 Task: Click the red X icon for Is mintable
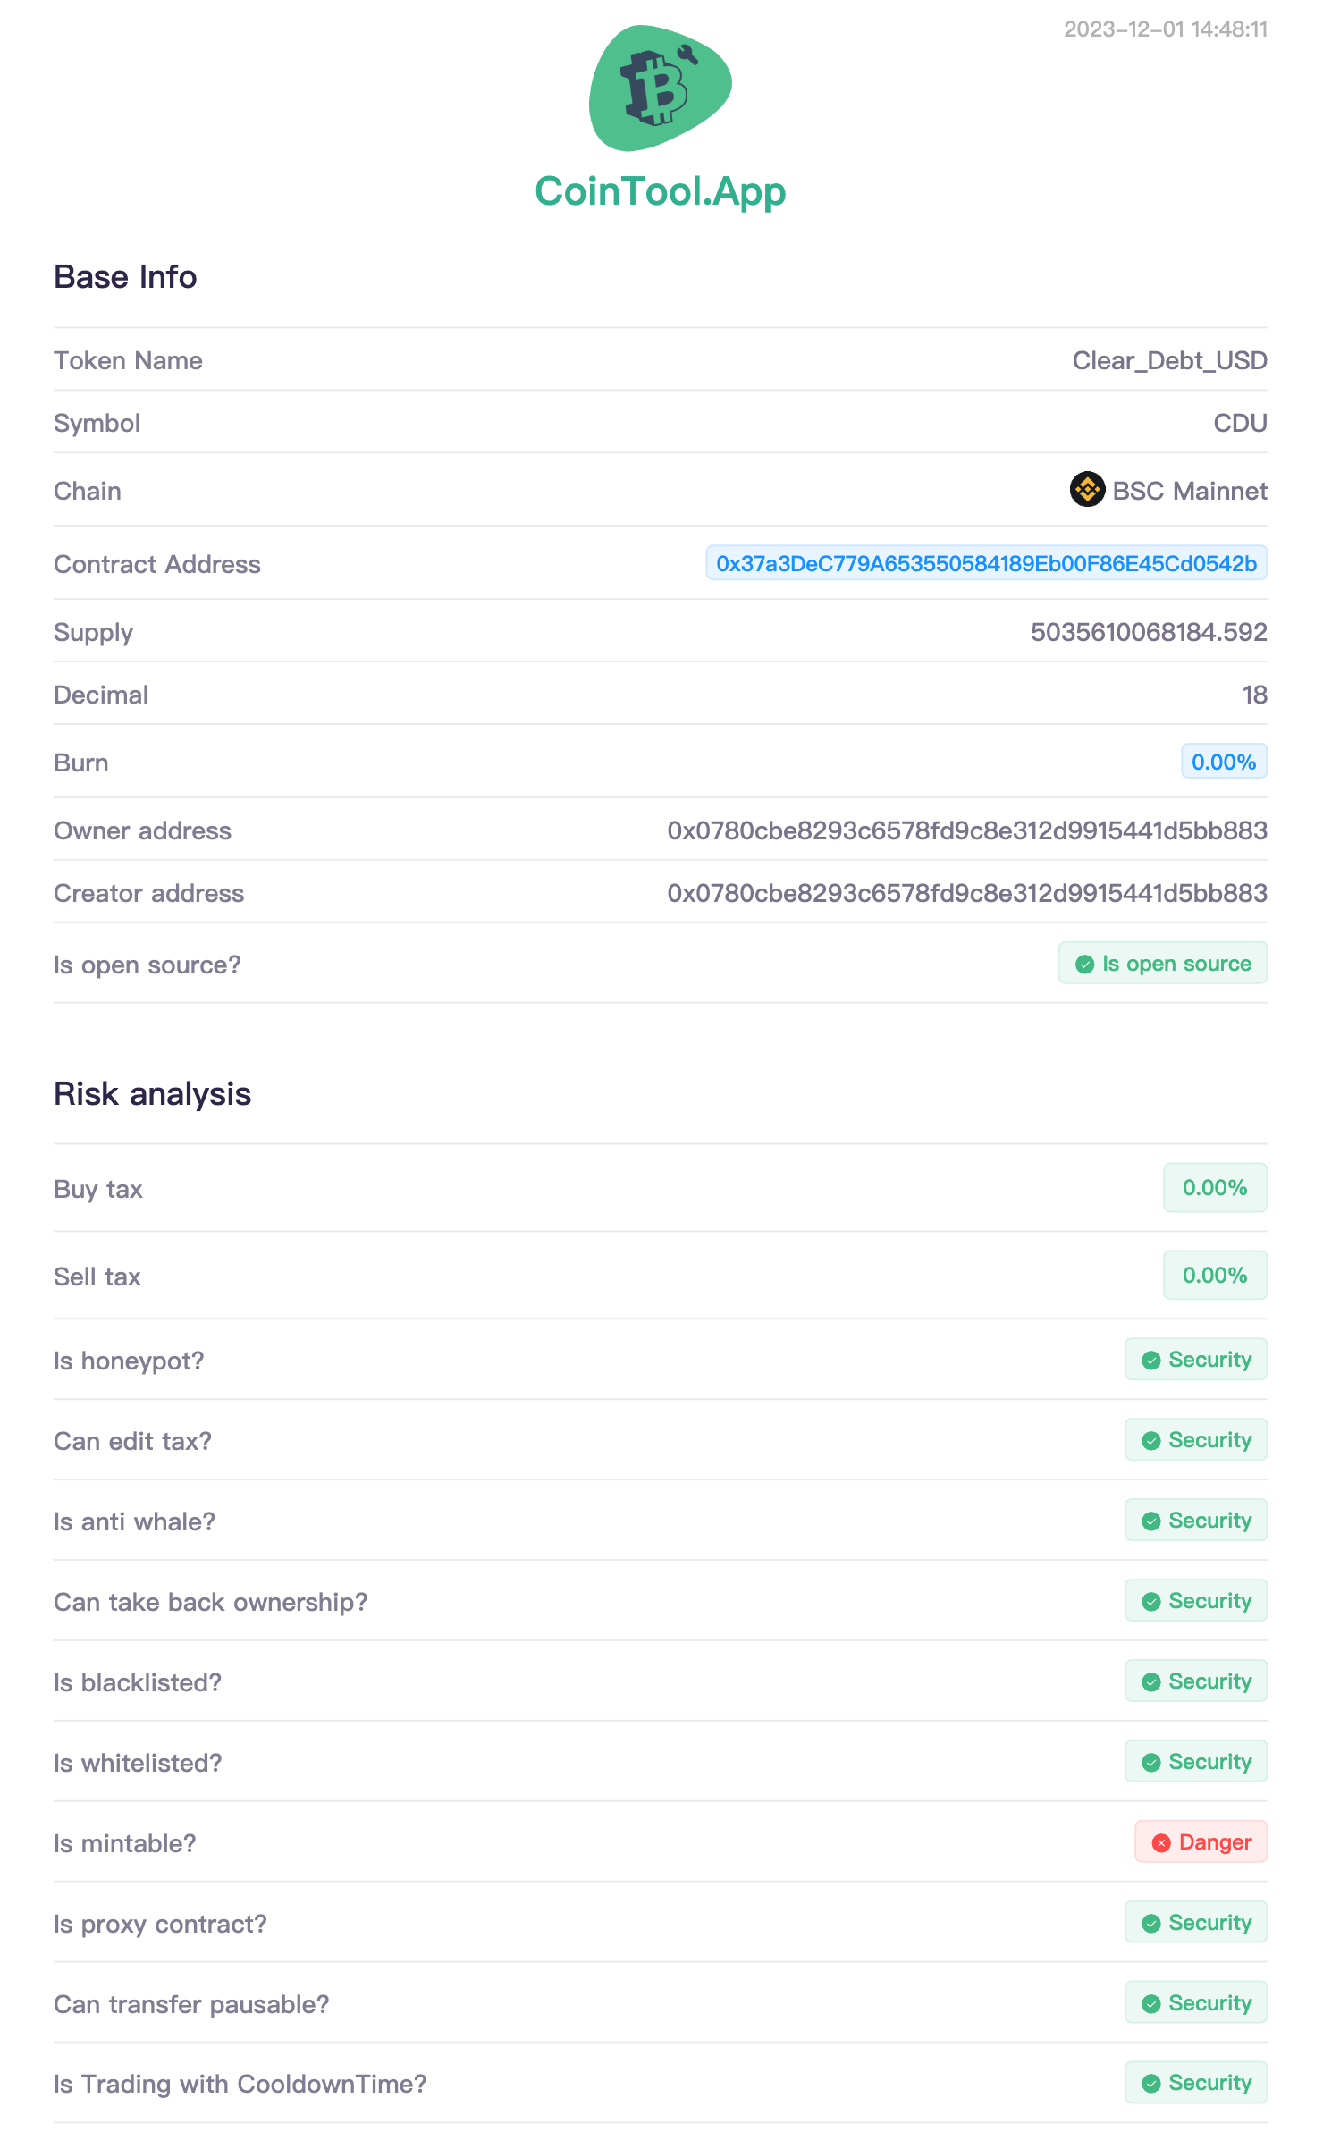coord(1161,1842)
